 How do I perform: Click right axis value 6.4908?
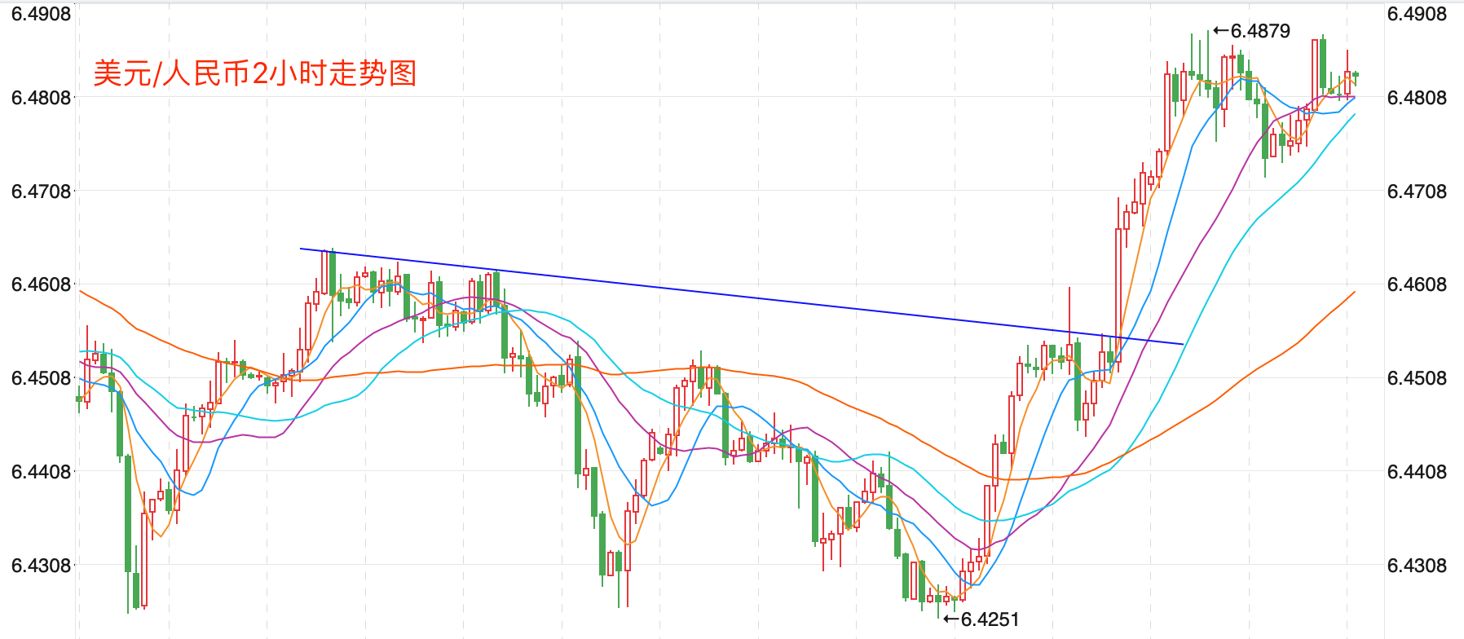point(1417,14)
